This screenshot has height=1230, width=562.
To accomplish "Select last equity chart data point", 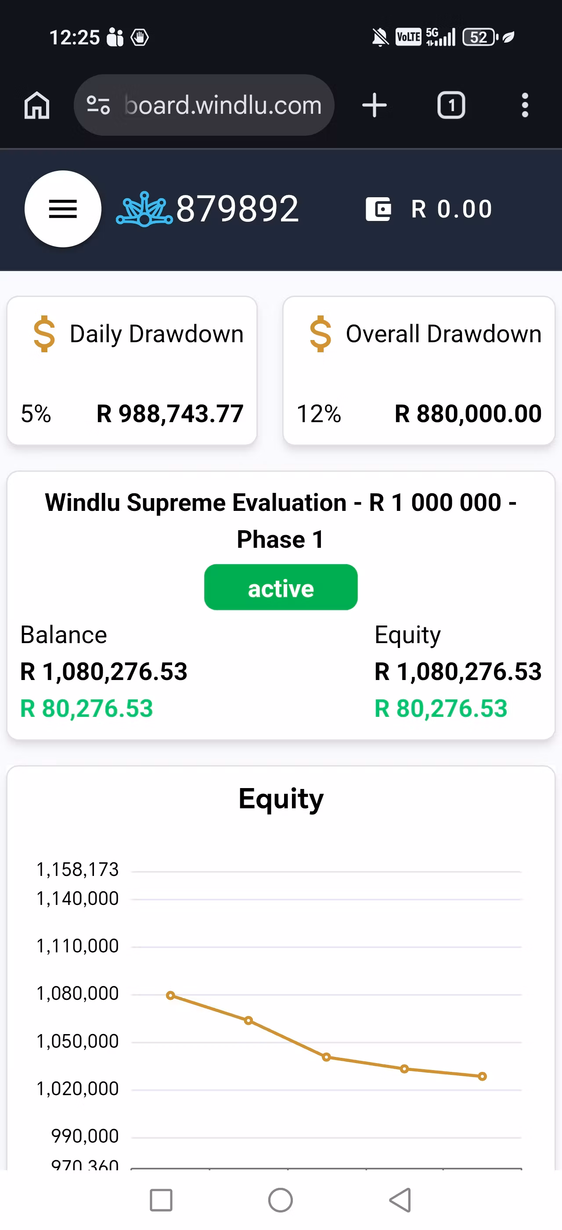I will tap(483, 1076).
